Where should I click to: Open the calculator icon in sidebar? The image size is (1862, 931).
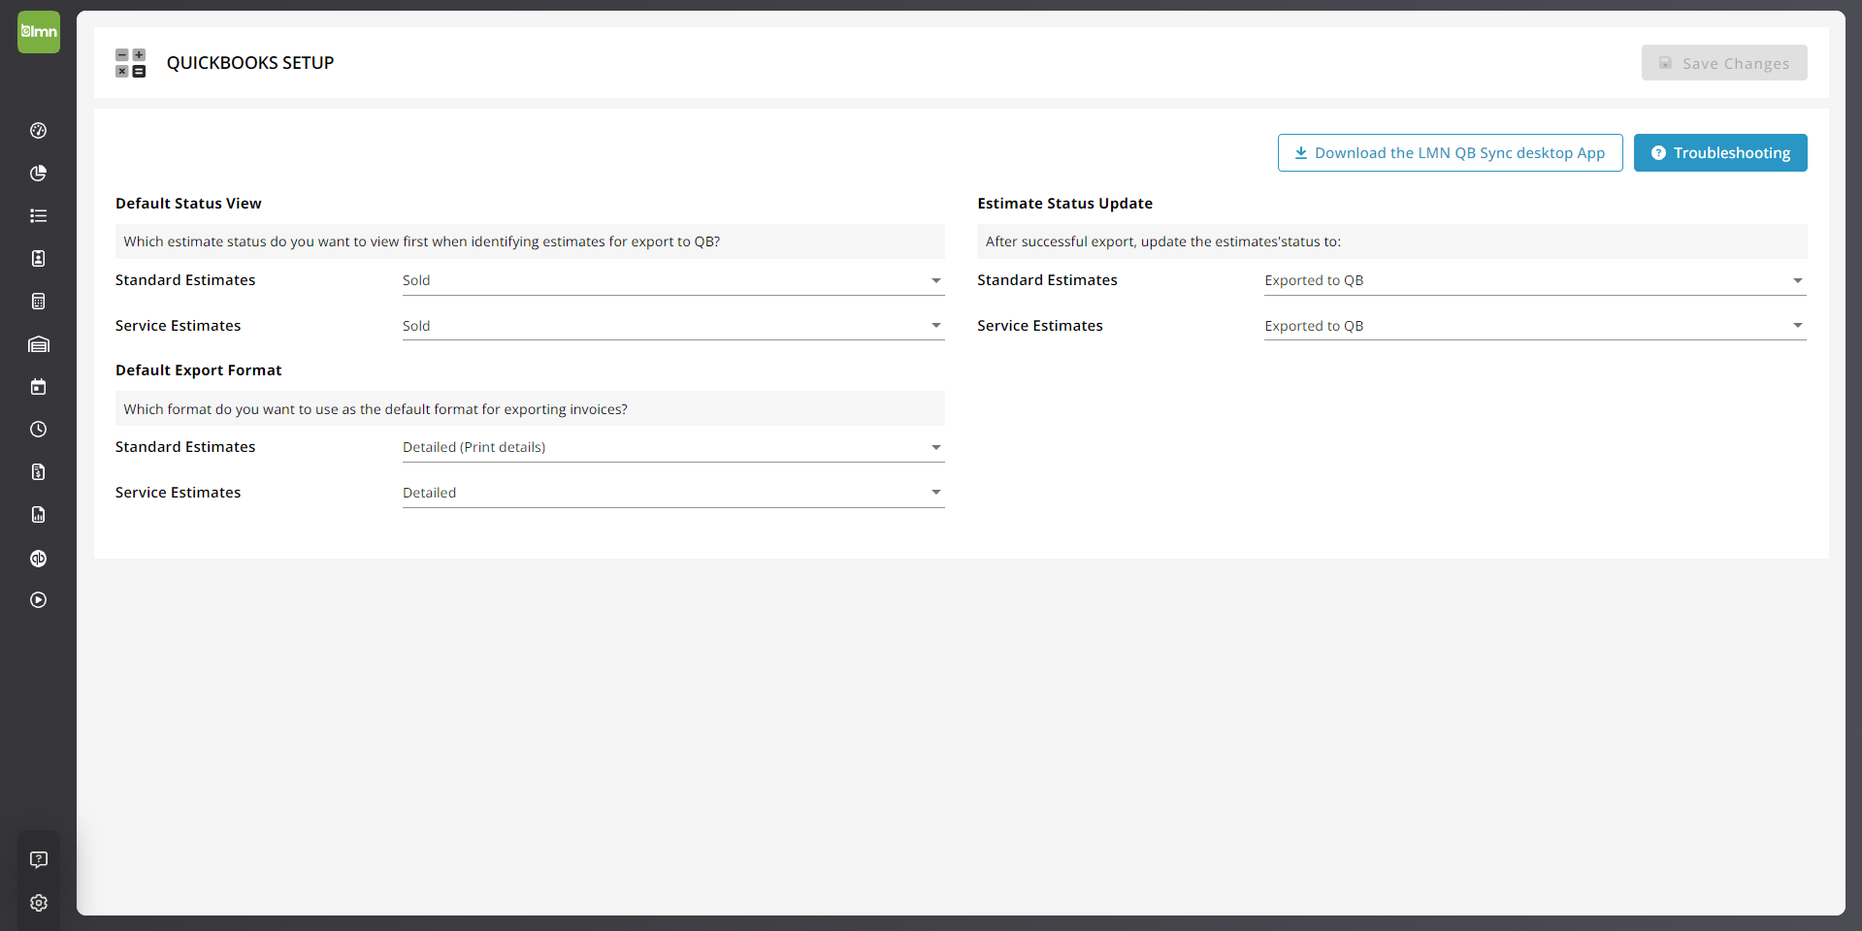pyautogui.click(x=39, y=302)
